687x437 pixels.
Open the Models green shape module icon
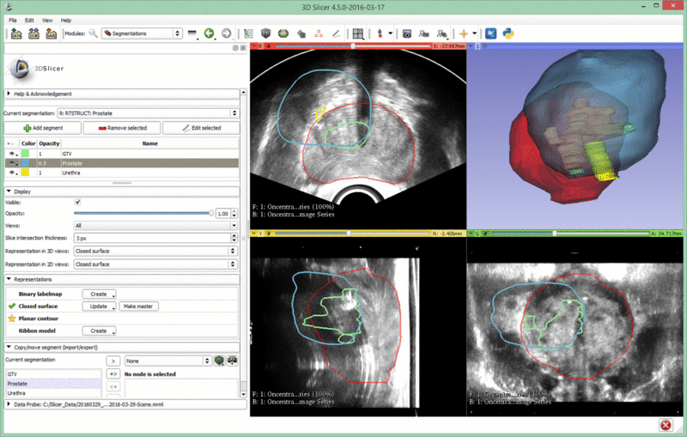pyautogui.click(x=283, y=33)
